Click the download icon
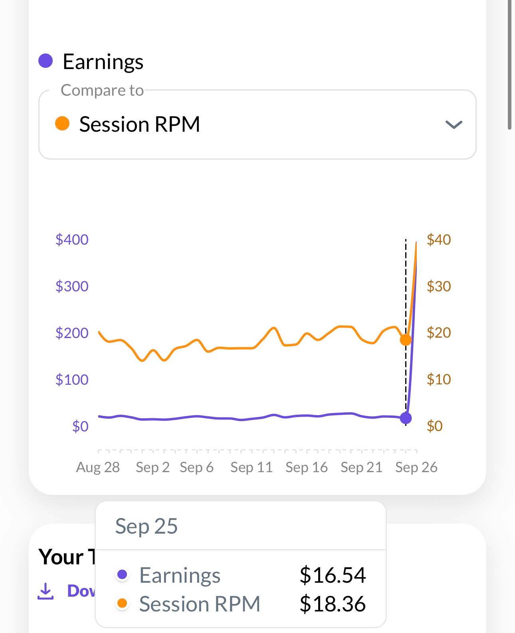The height and width of the screenshot is (633, 515). 46,591
